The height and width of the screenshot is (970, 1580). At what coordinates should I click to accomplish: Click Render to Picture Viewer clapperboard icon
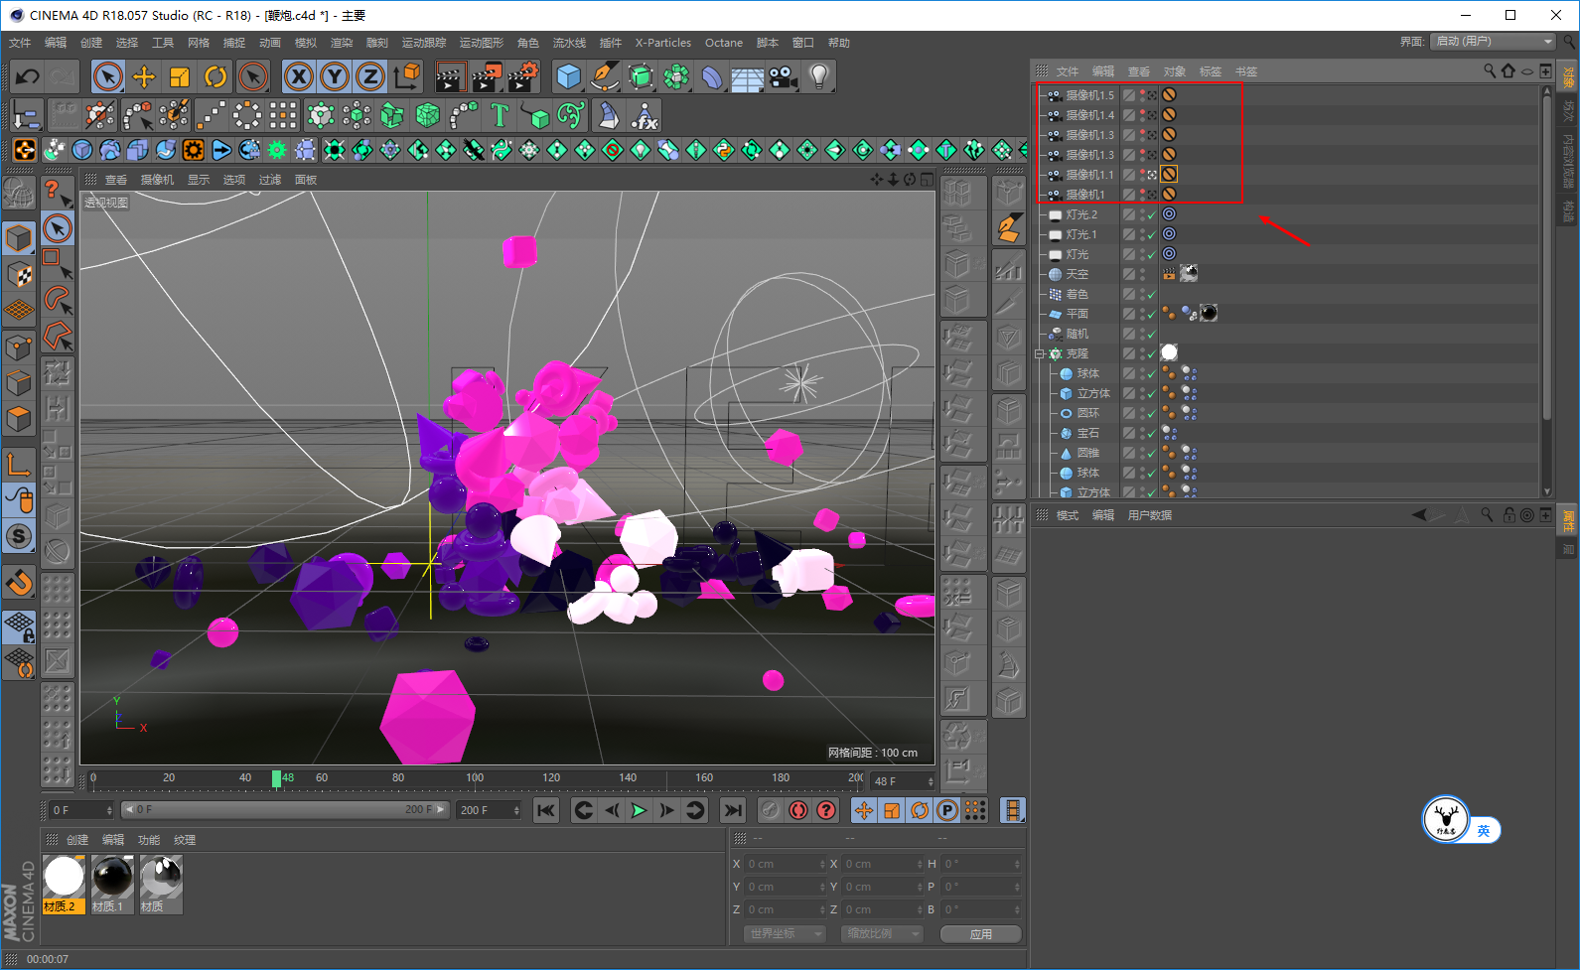coord(487,76)
